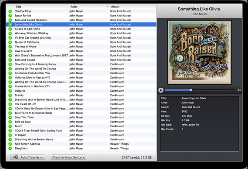
Task: Select the song Queen of California
Action: tap(27, 42)
